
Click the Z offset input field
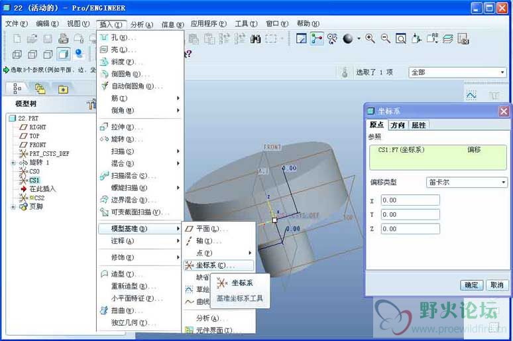click(x=410, y=229)
